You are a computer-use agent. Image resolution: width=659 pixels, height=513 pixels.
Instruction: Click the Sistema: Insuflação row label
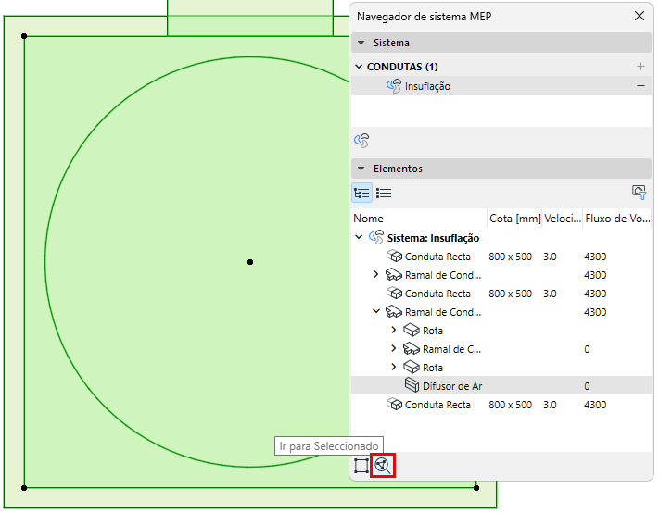click(433, 238)
